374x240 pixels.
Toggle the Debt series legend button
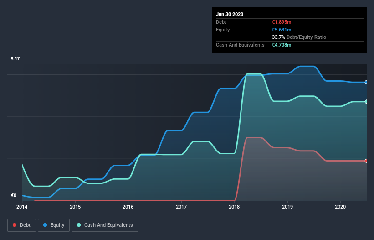(x=22, y=225)
